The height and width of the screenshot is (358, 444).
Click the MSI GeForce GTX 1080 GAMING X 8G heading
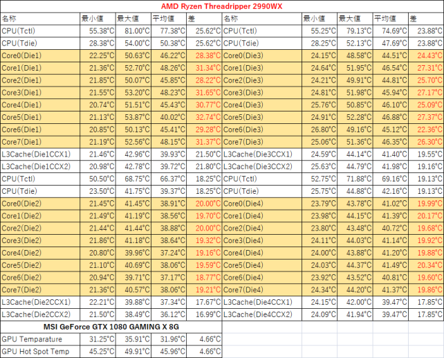(x=111, y=327)
